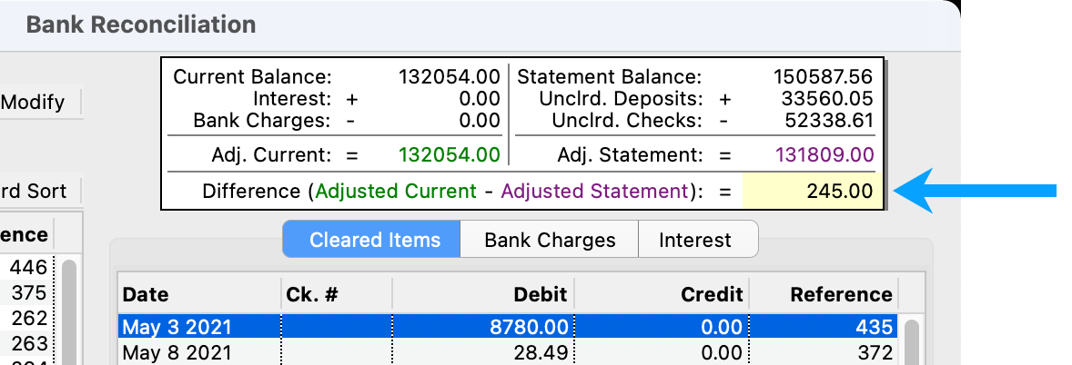Click the green Adj. Current value 132054.00
The height and width of the screenshot is (365, 1072).
point(450,155)
